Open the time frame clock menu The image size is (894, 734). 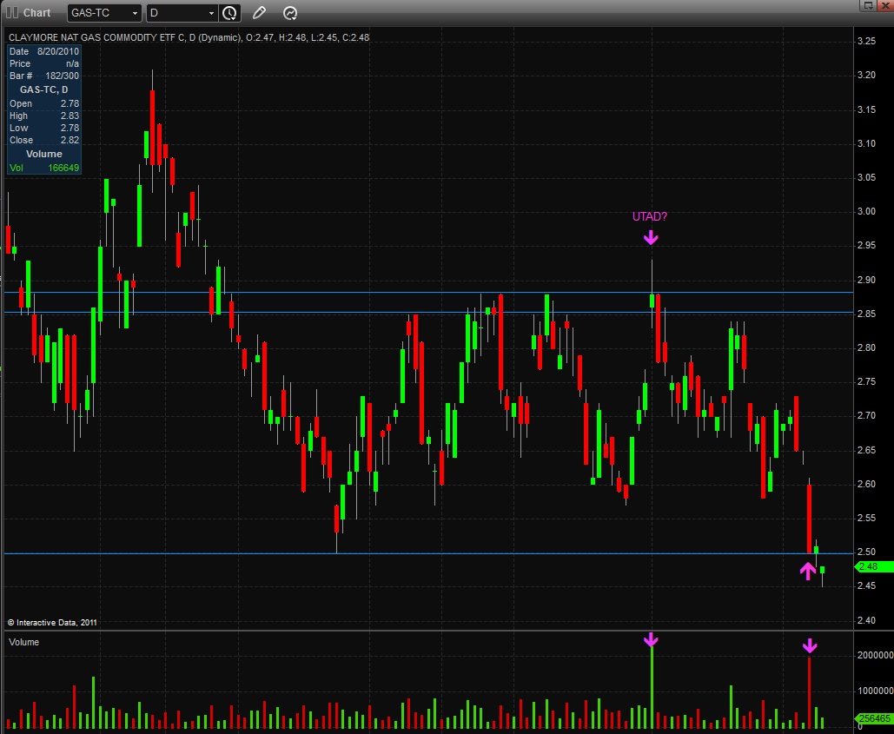click(229, 12)
